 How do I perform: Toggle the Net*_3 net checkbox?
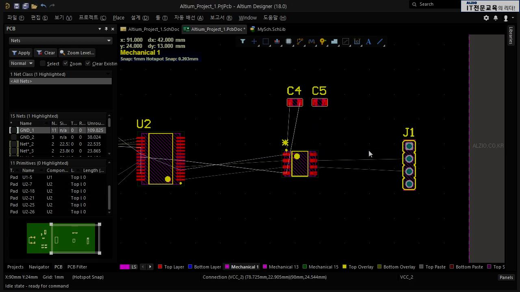(x=14, y=151)
